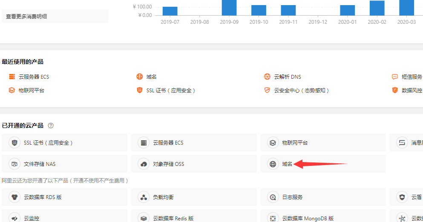Click the 已开通的云产品 heading
The height and width of the screenshot is (222, 423).
23,125
